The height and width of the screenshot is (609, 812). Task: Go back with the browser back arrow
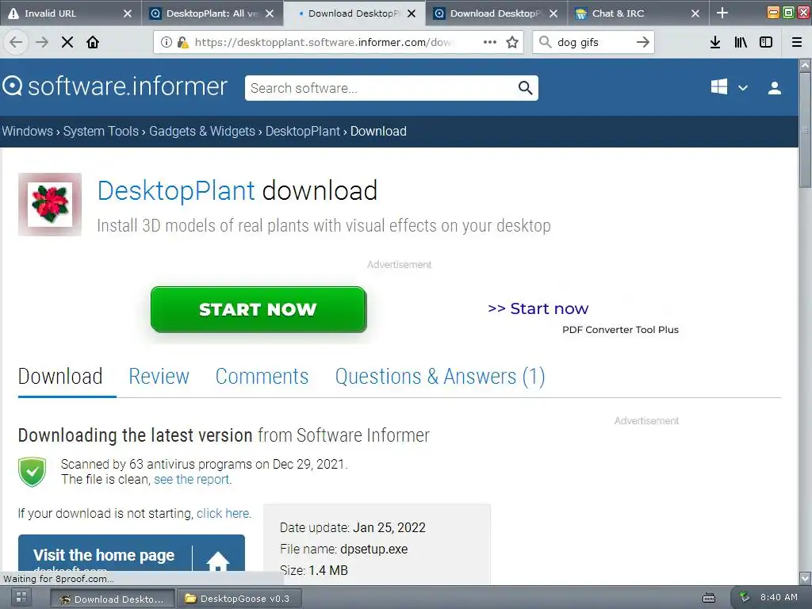(16, 42)
